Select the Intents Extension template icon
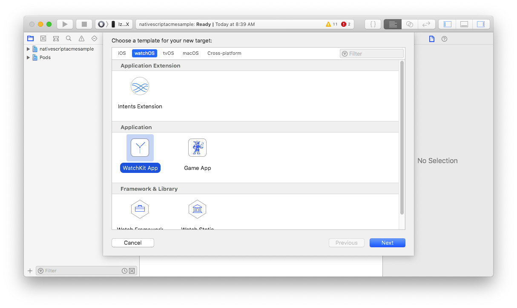Image resolution: width=517 pixels, height=308 pixels. [x=140, y=86]
